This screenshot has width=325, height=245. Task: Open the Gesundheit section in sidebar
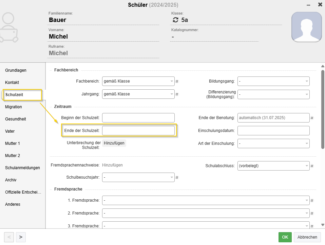pyautogui.click(x=16, y=119)
